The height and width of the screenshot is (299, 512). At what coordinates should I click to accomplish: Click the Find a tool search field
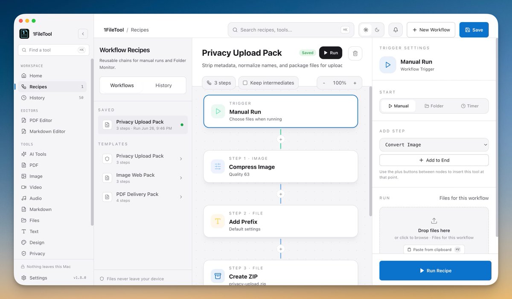[x=53, y=50]
